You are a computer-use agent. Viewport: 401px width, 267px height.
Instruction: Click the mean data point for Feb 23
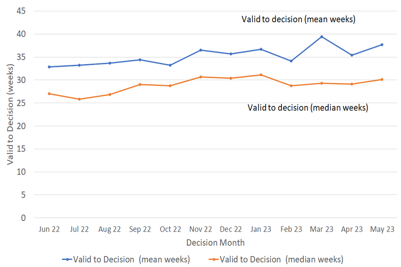(291, 61)
